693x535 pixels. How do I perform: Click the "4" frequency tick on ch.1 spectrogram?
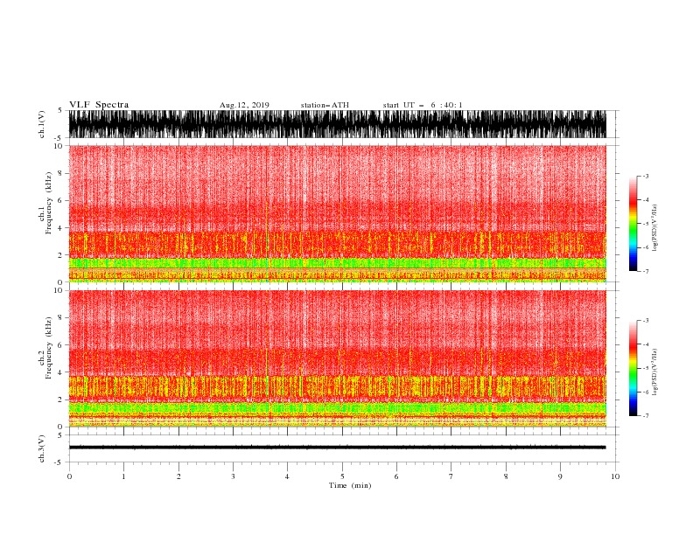pyautogui.click(x=60, y=228)
